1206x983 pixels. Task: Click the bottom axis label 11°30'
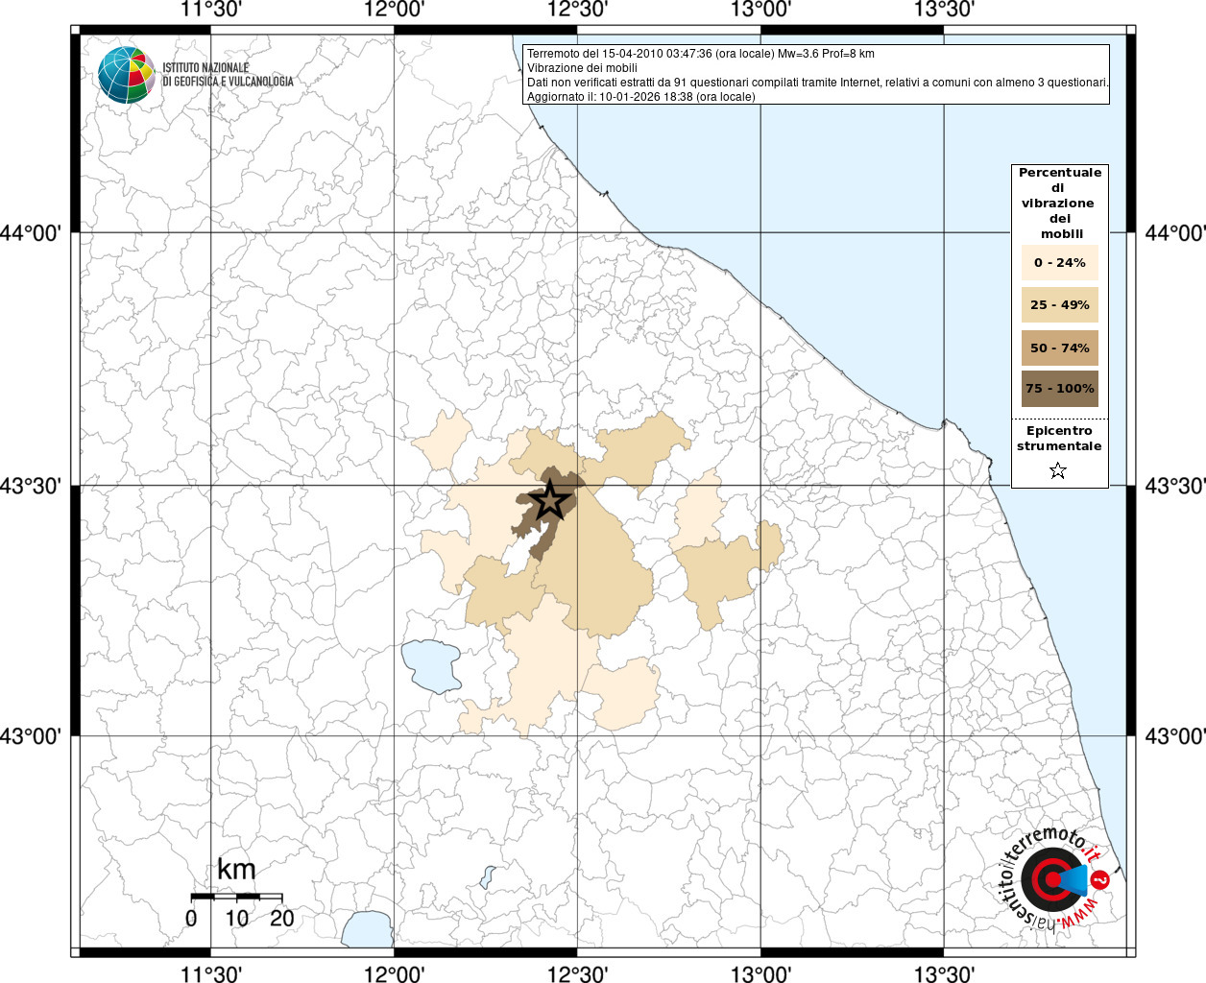pos(211,973)
